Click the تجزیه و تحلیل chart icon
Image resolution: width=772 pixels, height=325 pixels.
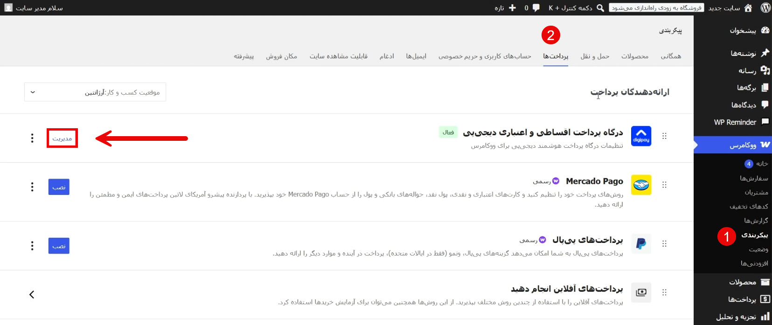(x=765, y=317)
